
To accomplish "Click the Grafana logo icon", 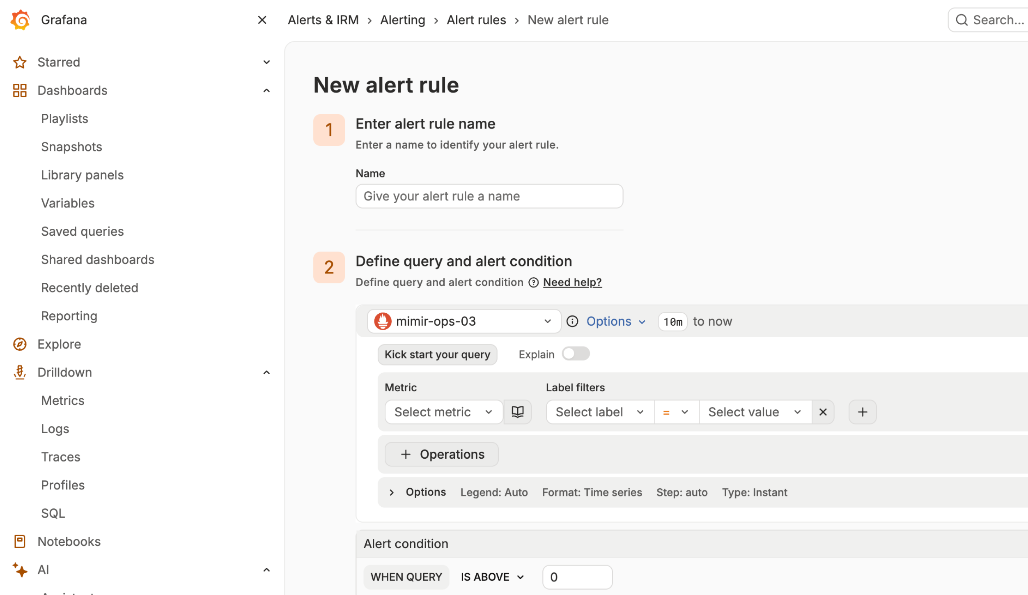I will tap(20, 20).
